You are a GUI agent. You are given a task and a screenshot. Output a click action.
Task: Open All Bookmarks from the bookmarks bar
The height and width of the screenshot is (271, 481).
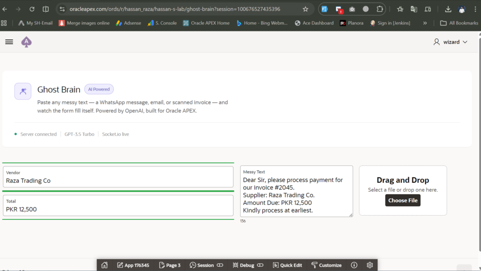point(459,23)
